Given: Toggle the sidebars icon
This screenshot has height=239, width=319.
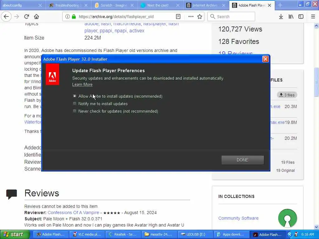Looking at the screenshot, I should coord(301,17).
